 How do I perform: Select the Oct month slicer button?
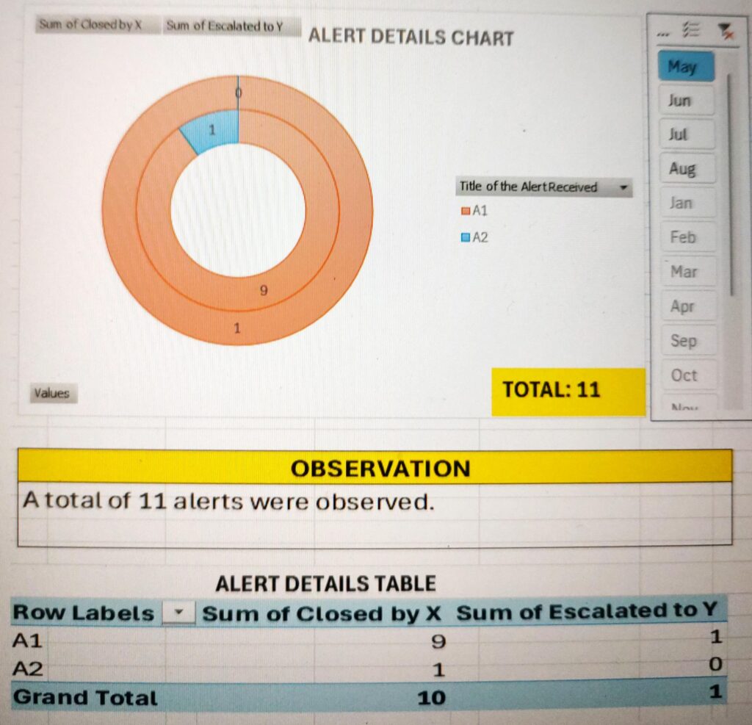coord(686,375)
